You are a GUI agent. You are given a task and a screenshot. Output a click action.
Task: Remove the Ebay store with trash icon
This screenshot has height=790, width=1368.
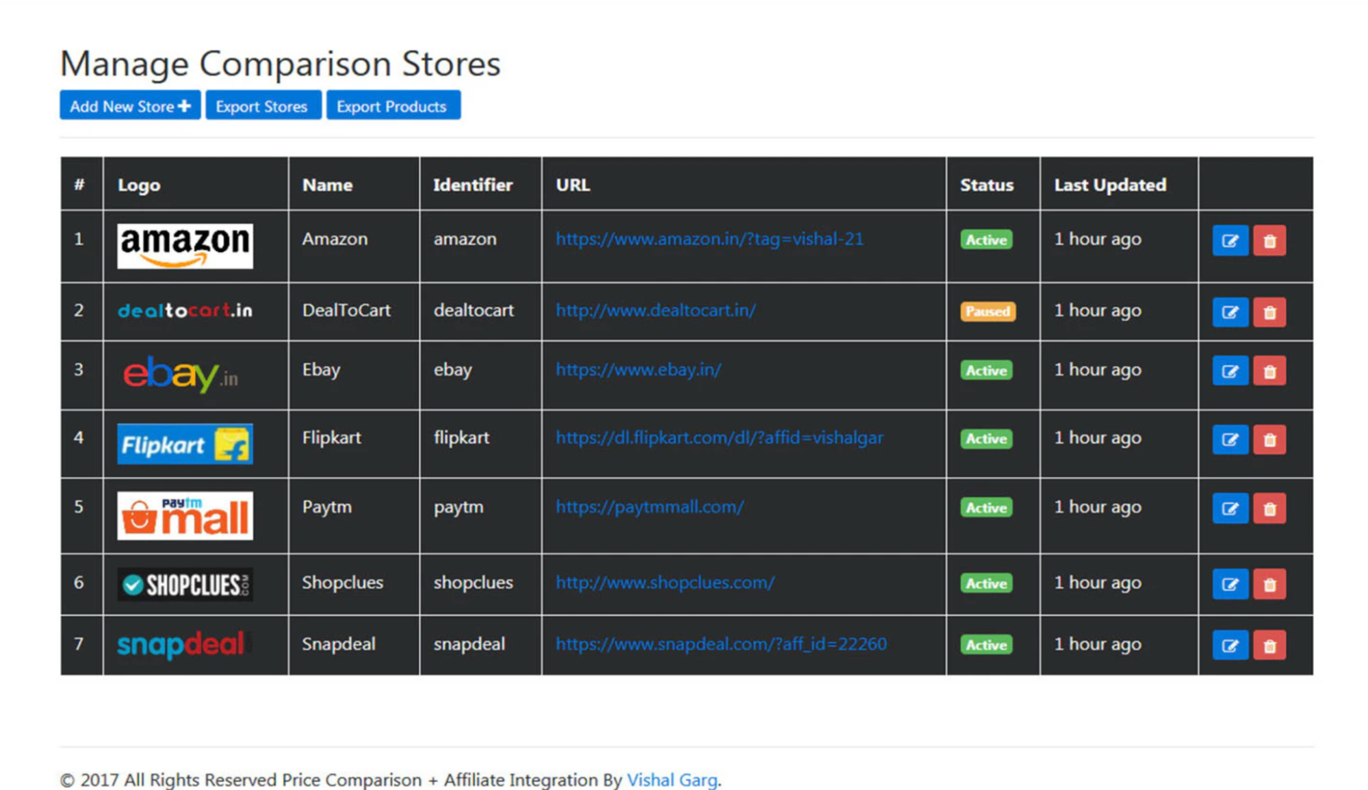pyautogui.click(x=1269, y=371)
